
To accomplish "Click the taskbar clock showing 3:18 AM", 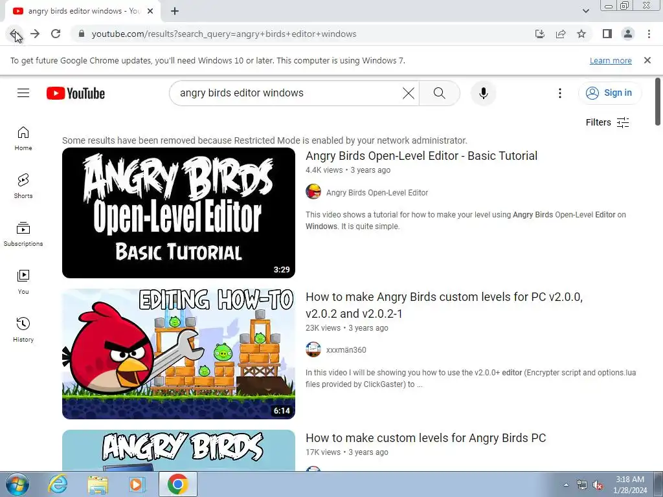I will (630, 485).
